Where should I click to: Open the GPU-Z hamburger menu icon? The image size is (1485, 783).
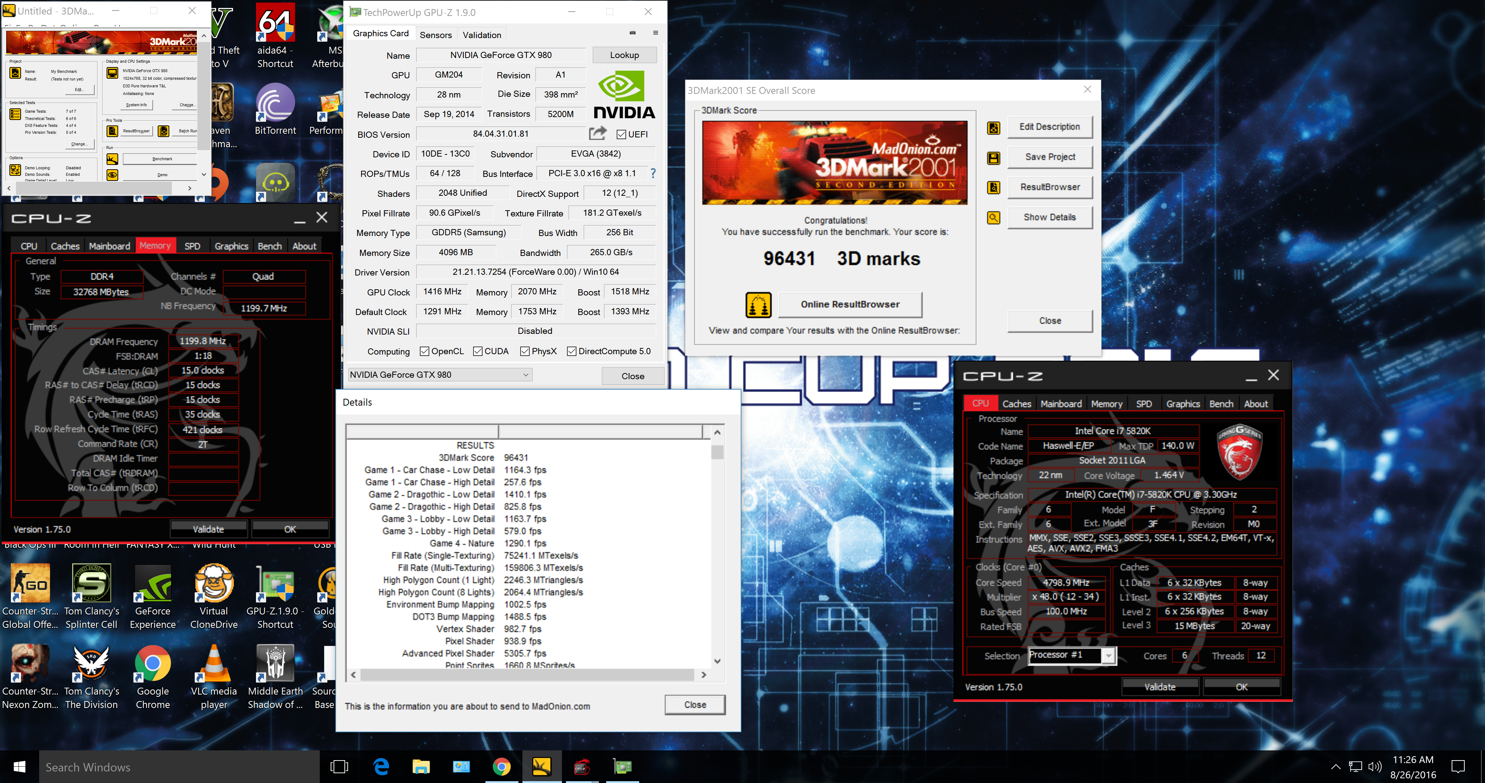tap(655, 33)
